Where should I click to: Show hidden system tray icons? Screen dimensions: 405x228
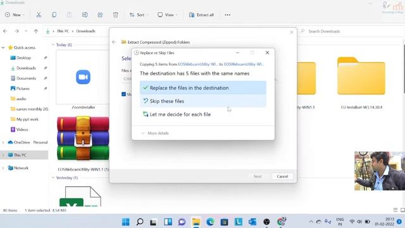point(311,222)
